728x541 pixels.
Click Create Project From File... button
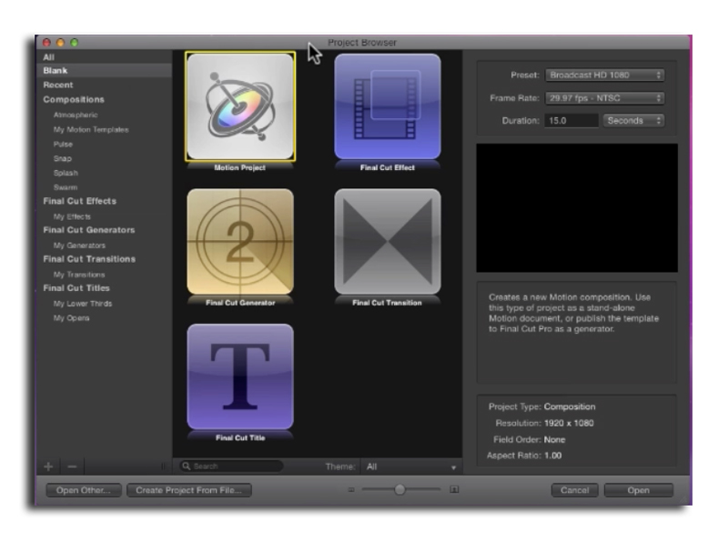point(189,490)
